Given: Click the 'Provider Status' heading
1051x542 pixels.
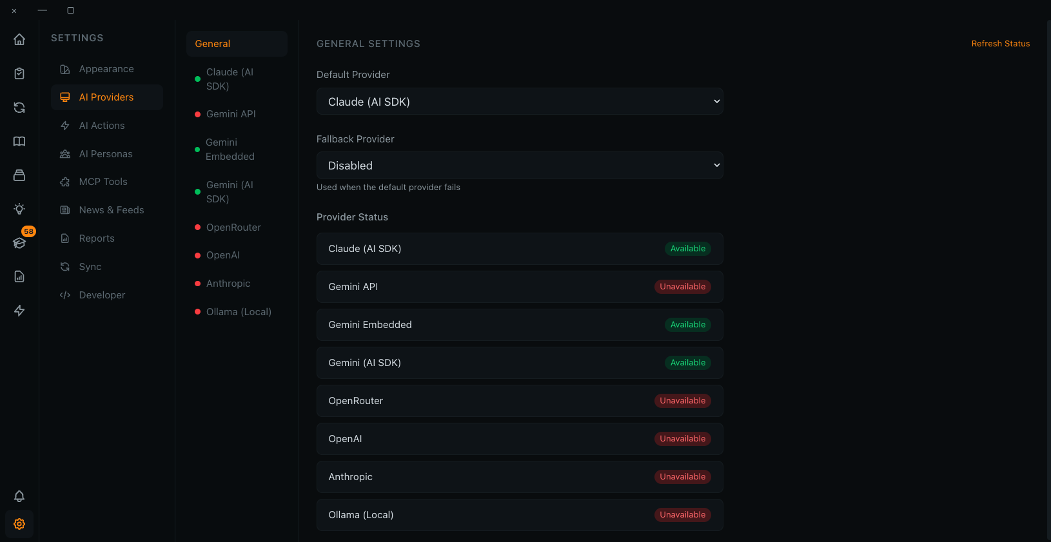Looking at the screenshot, I should tap(352, 217).
